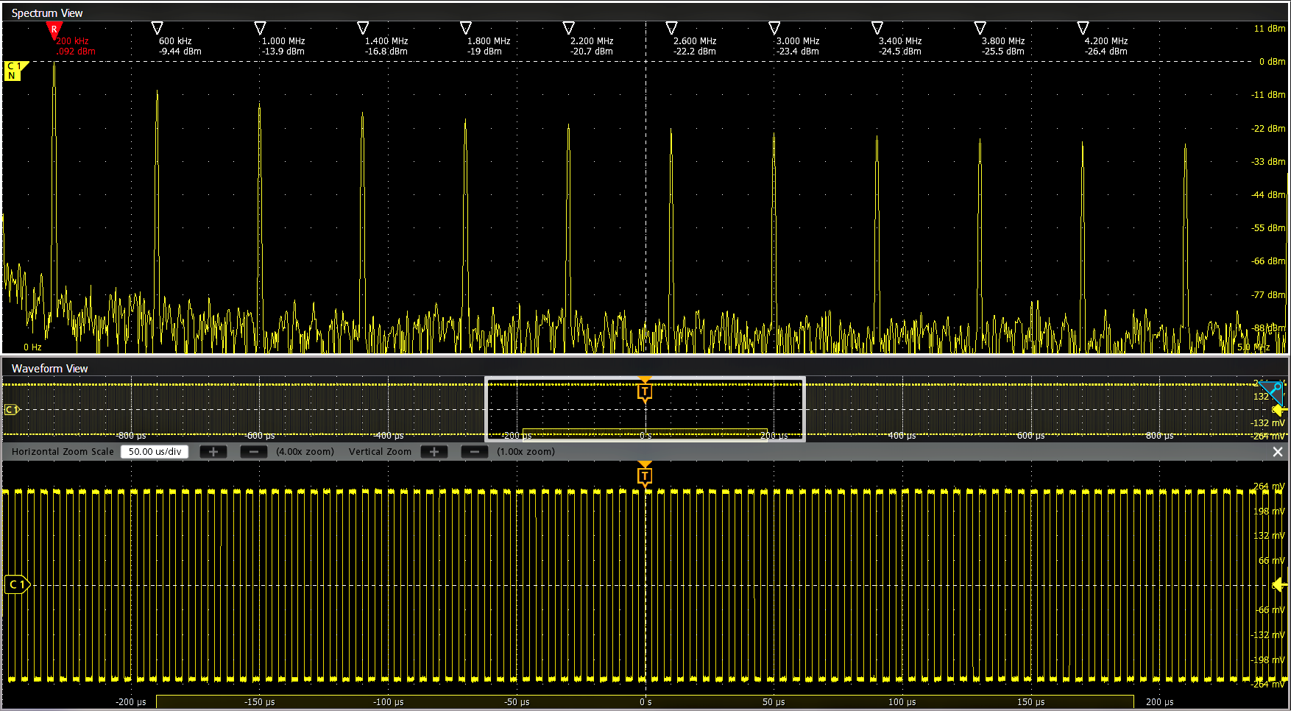Click the T trigger marker in the overview waveform
This screenshot has width=1291, height=711.
[x=645, y=392]
